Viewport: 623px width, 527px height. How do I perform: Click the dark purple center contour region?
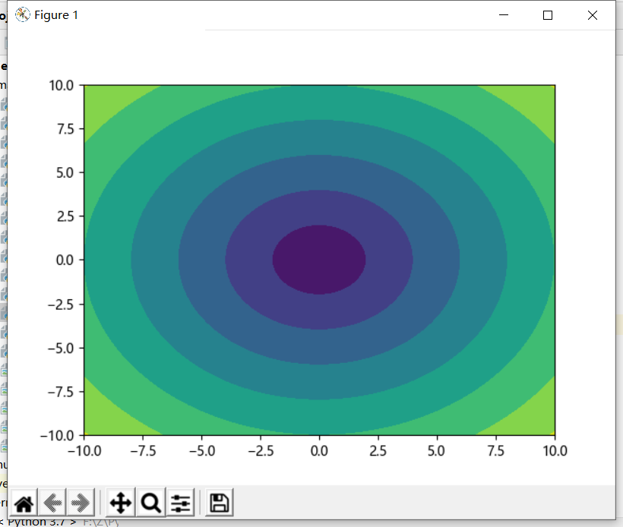[x=319, y=260]
